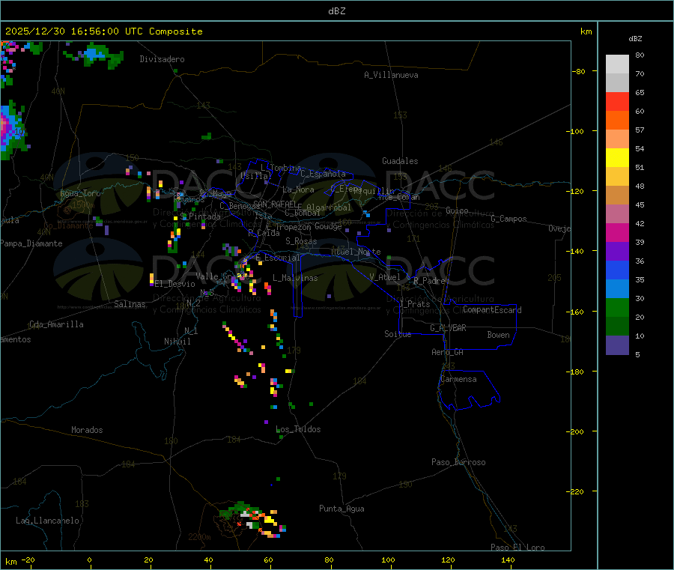Click the intense radar echo near Punta_Agua
This screenshot has height=570, width=674.
[x=253, y=519]
